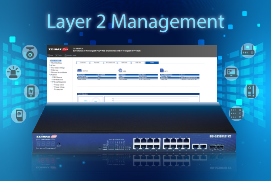Click the Info document section icon

[x=162, y=70]
